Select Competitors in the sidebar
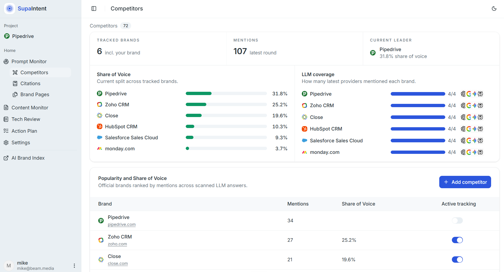The height and width of the screenshot is (272, 504). [x=40, y=73]
